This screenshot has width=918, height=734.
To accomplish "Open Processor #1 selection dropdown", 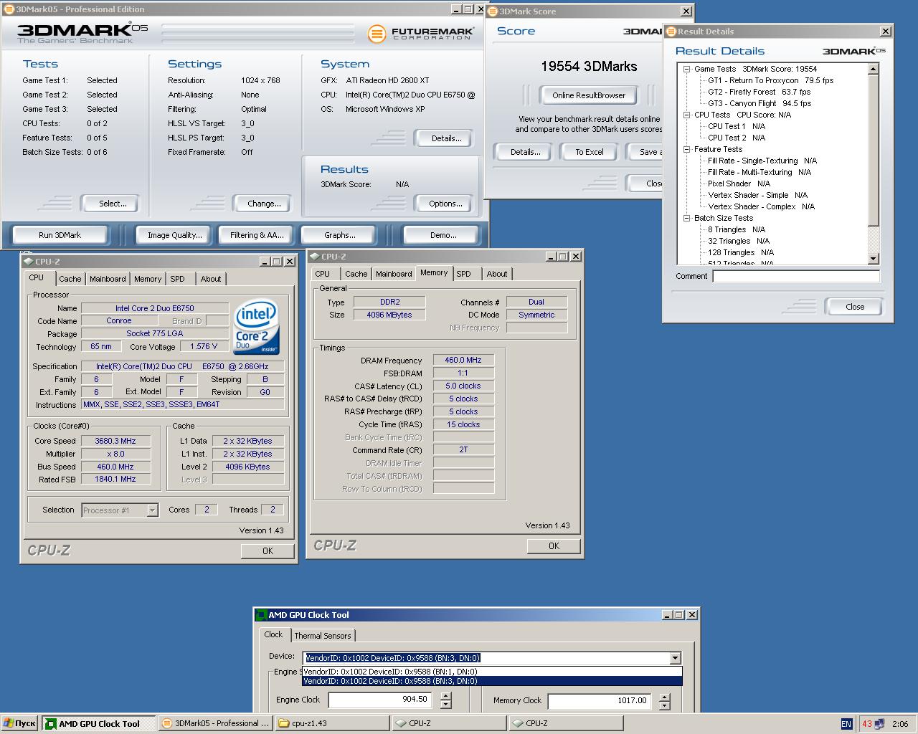I will click(152, 510).
